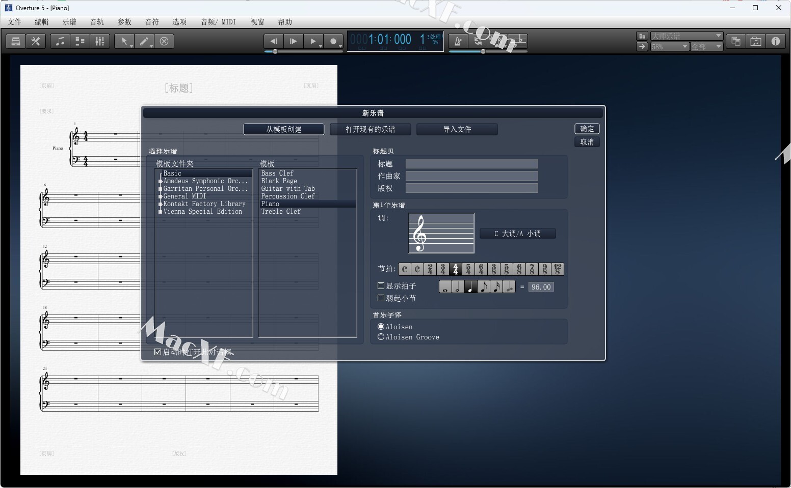Switch to the 打开现有的乐谱 tab
Image resolution: width=791 pixels, height=488 pixels.
(370, 129)
